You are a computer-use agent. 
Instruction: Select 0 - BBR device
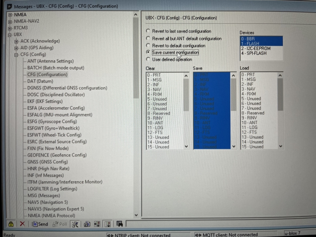[x=261, y=39]
